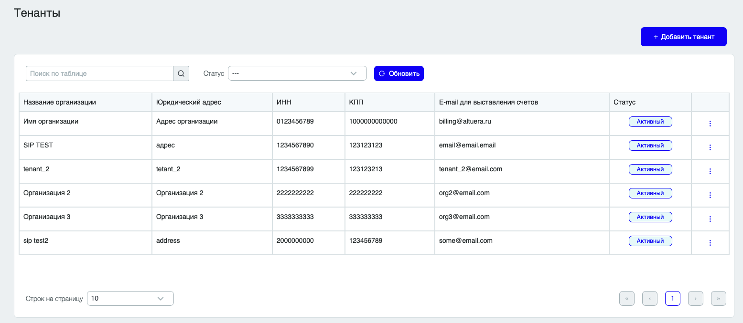Click Активный status badge for tenant_2

click(x=650, y=169)
